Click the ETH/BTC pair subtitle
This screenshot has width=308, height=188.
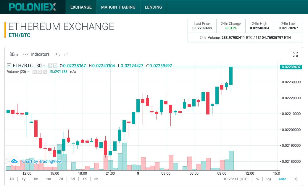[19, 35]
